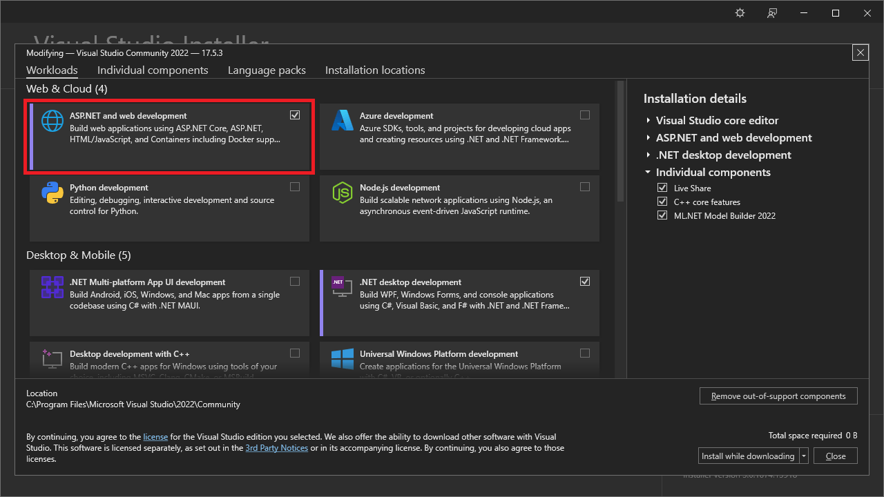Close the Modifying dialog with X
This screenshot has width=884, height=497.
(860, 52)
